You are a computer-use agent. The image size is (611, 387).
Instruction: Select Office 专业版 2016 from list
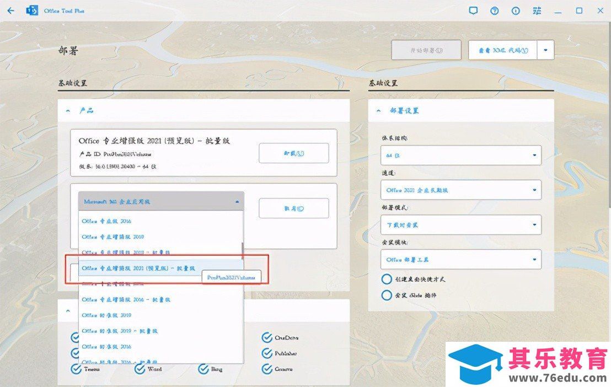161,221
